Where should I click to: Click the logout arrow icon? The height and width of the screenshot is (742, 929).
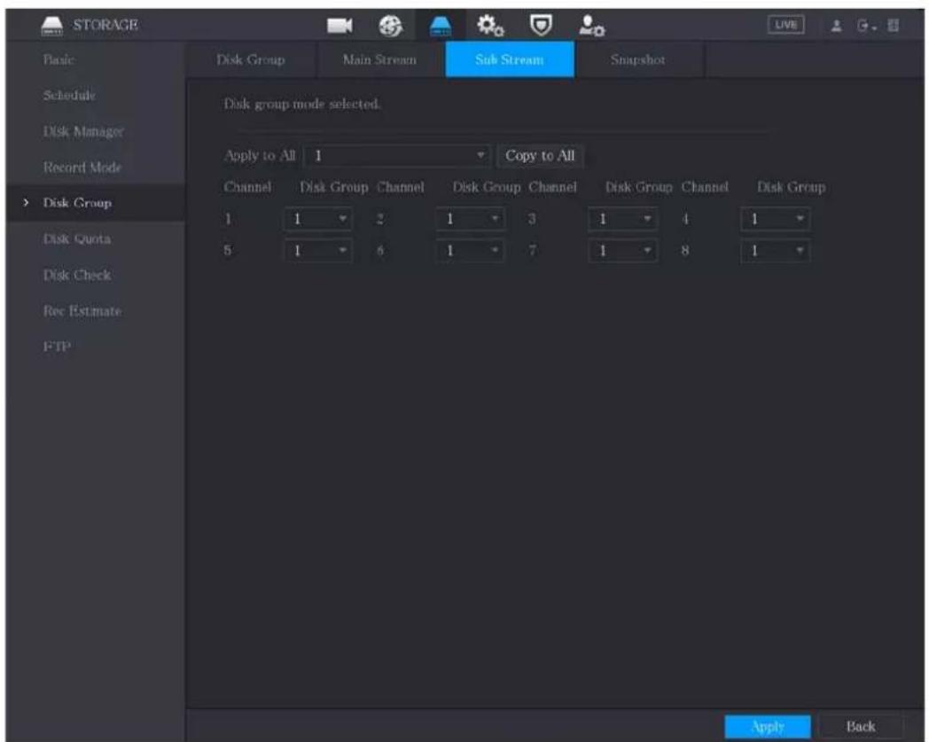coord(865,26)
